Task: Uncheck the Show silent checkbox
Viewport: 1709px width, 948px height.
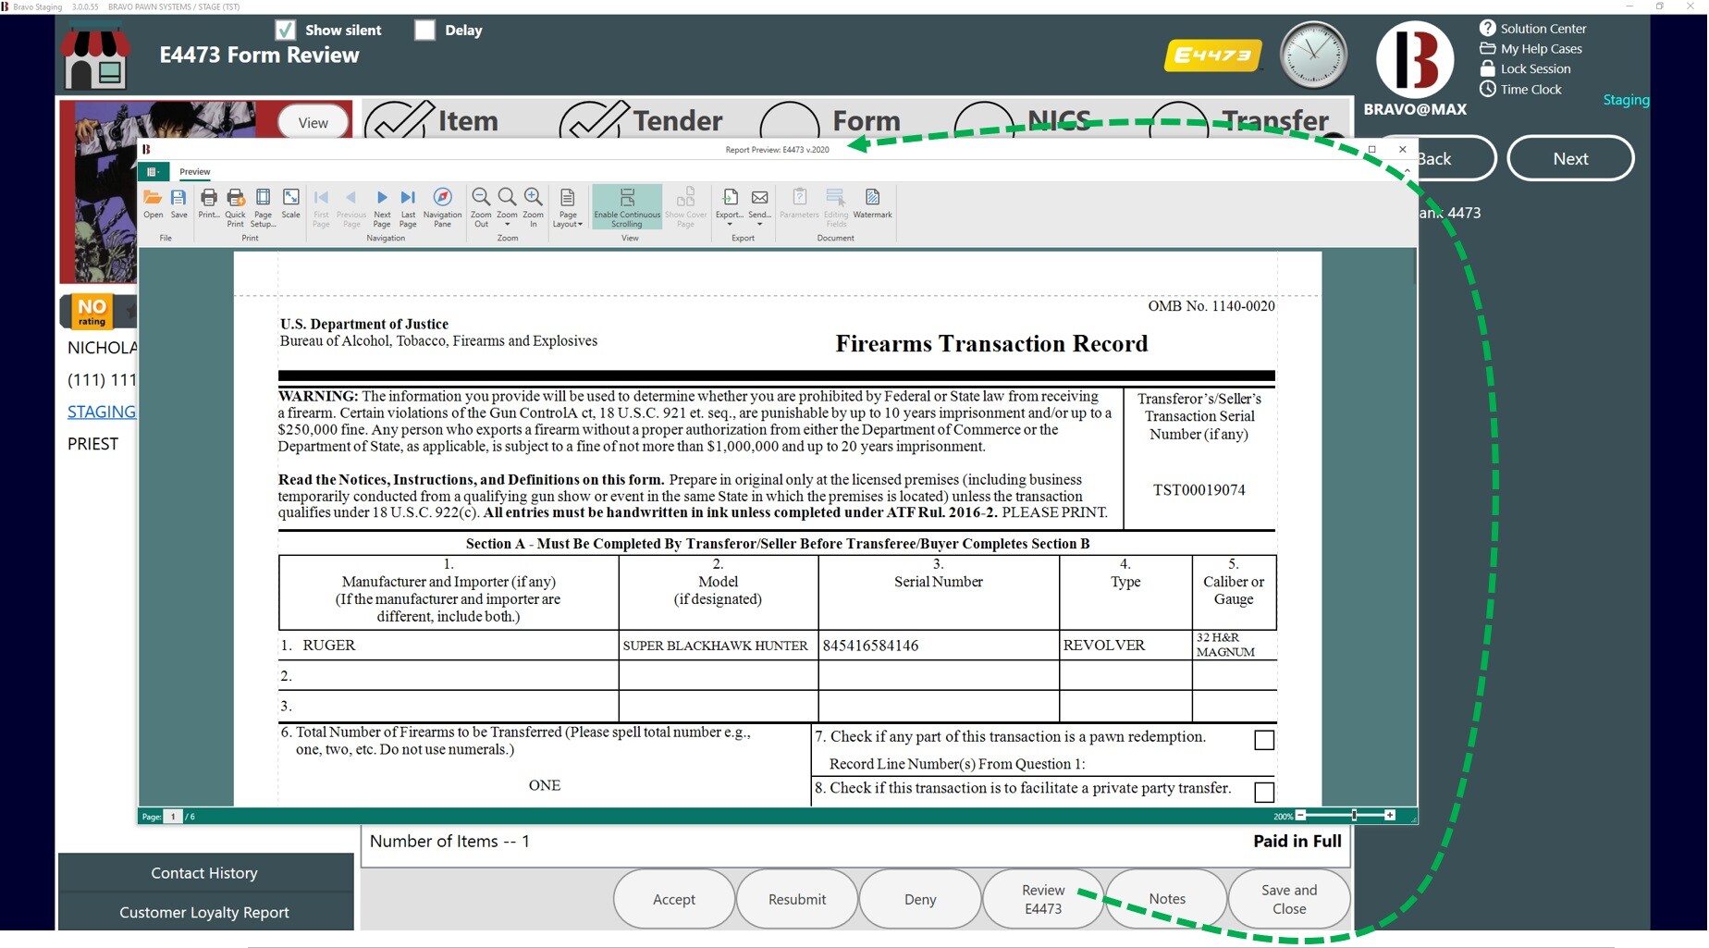Action: pos(286,31)
